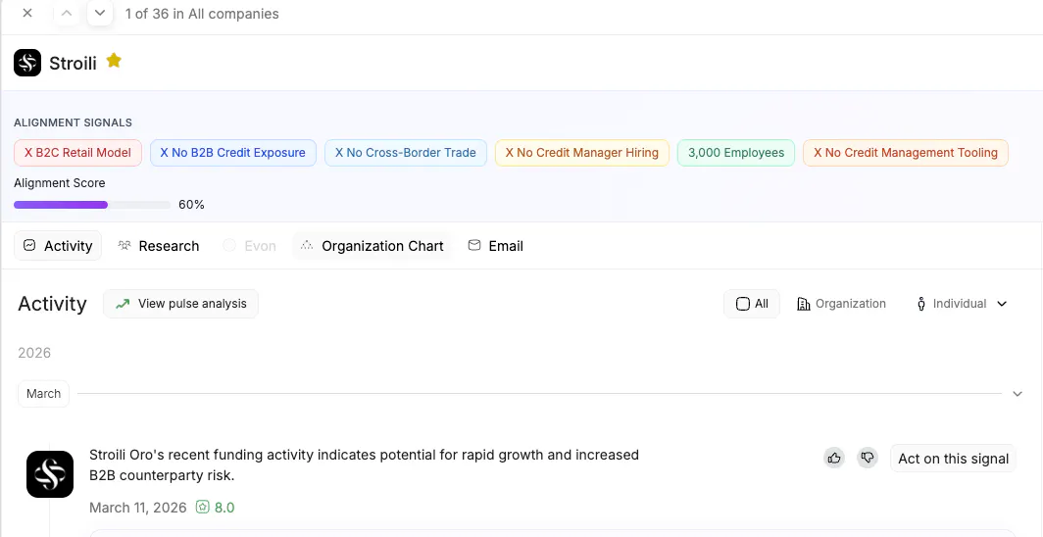Screen dimensions: 1043x537
Task: Close the company detail panel
Action: (x=27, y=14)
